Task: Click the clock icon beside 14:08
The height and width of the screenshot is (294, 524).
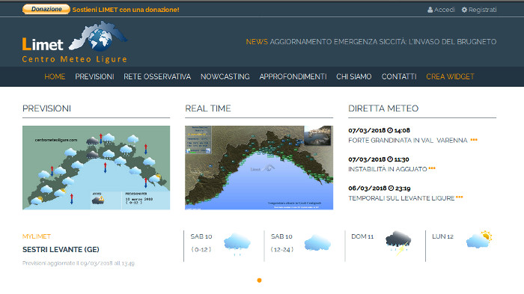Action: [390, 130]
